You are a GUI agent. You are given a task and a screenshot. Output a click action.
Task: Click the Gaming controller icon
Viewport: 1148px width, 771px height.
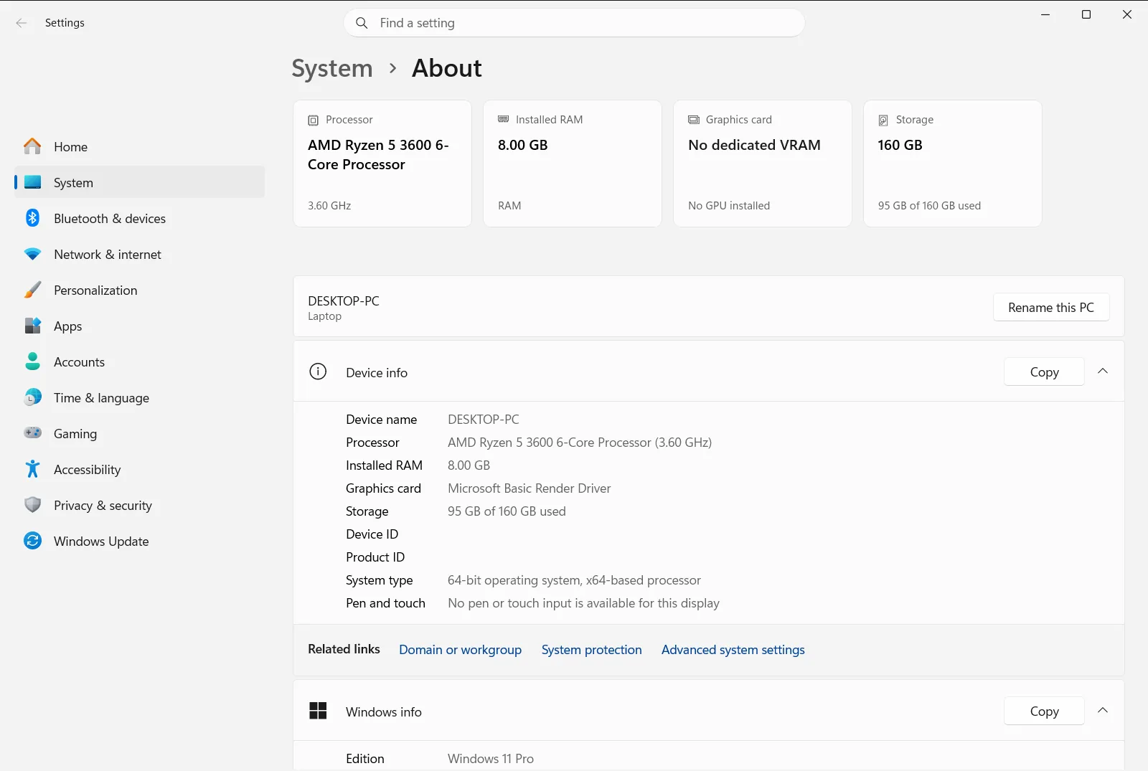pyautogui.click(x=32, y=433)
